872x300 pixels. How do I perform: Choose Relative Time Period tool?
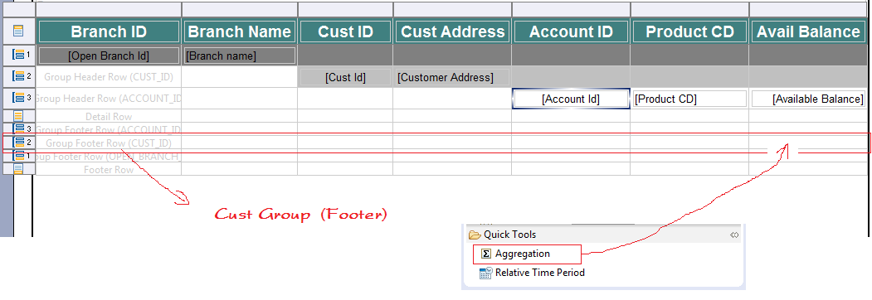click(x=532, y=273)
